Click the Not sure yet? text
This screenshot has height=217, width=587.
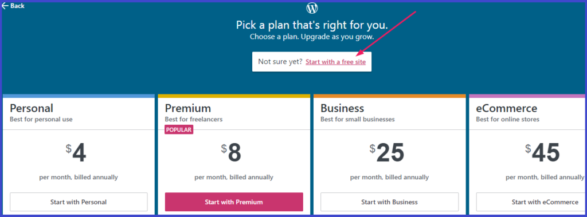click(x=280, y=62)
